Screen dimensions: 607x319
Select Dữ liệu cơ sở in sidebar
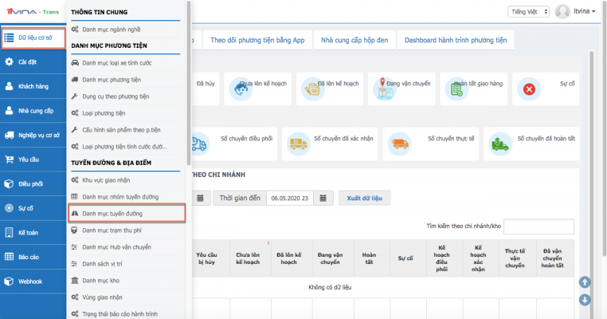33,37
